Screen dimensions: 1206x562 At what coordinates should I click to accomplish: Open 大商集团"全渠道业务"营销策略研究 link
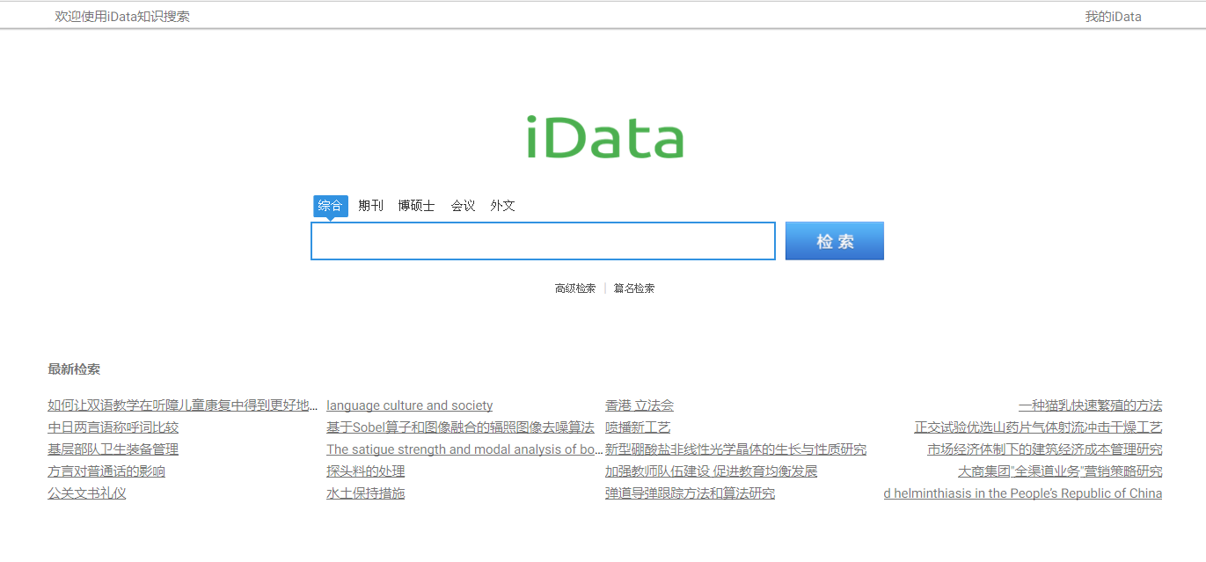pos(1060,471)
